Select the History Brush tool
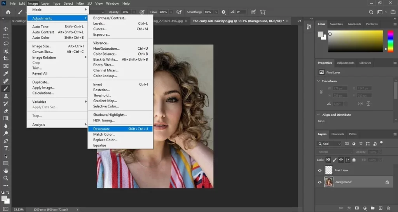The height and width of the screenshot is (212, 398). [6, 103]
